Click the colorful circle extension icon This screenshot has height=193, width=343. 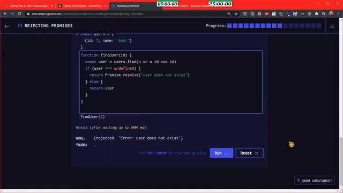[259, 14]
